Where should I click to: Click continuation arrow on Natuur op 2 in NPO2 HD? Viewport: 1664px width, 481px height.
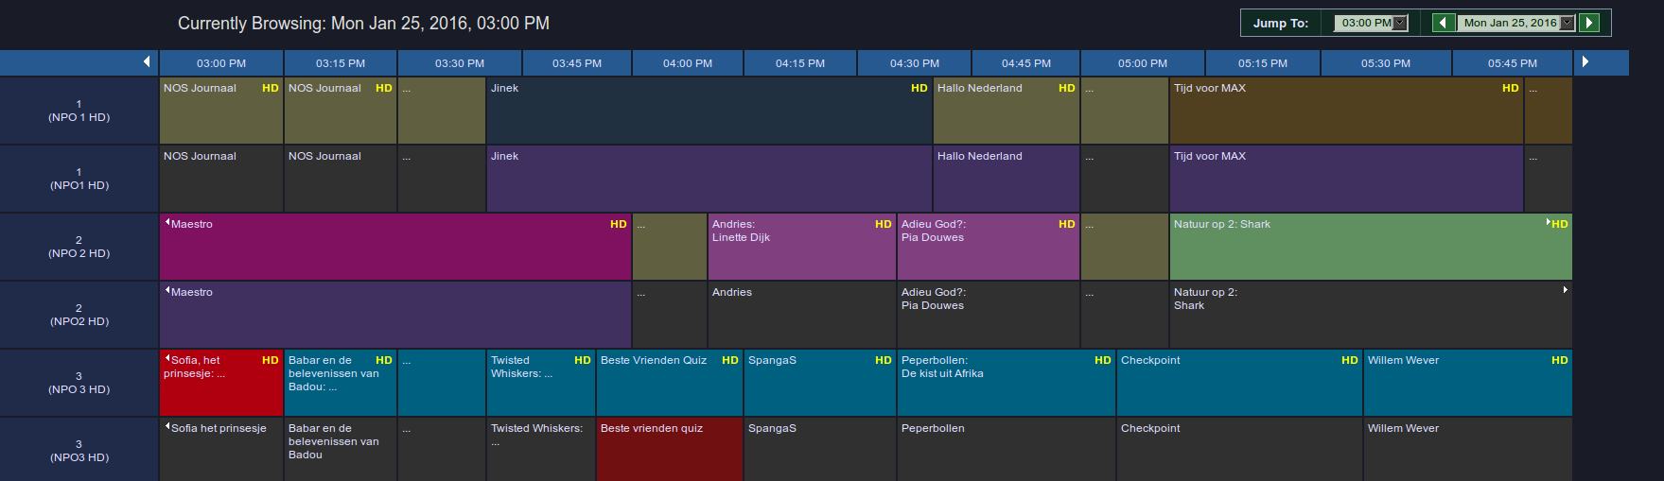1565,290
